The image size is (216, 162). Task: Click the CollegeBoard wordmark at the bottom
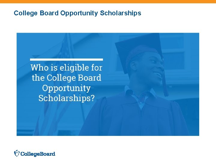point(38,154)
